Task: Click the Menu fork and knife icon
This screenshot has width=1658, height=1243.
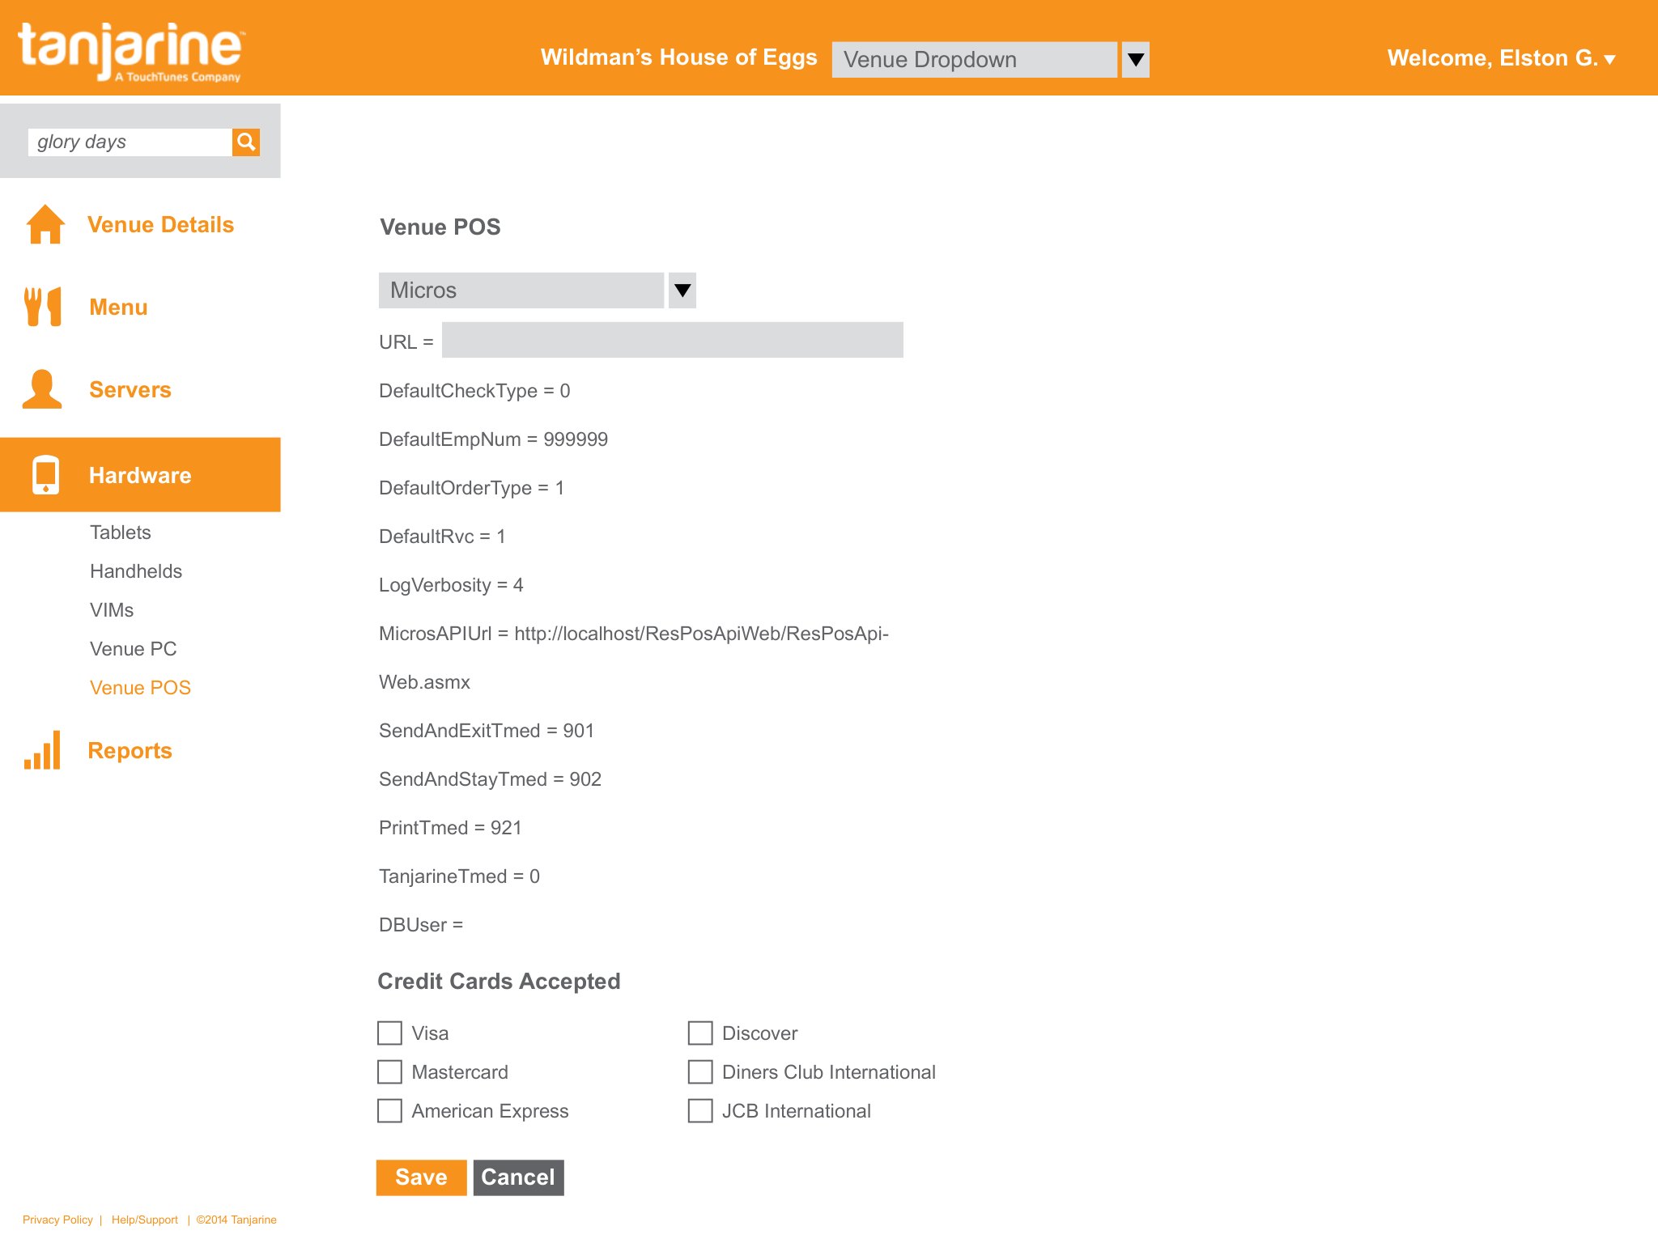Action: point(43,307)
